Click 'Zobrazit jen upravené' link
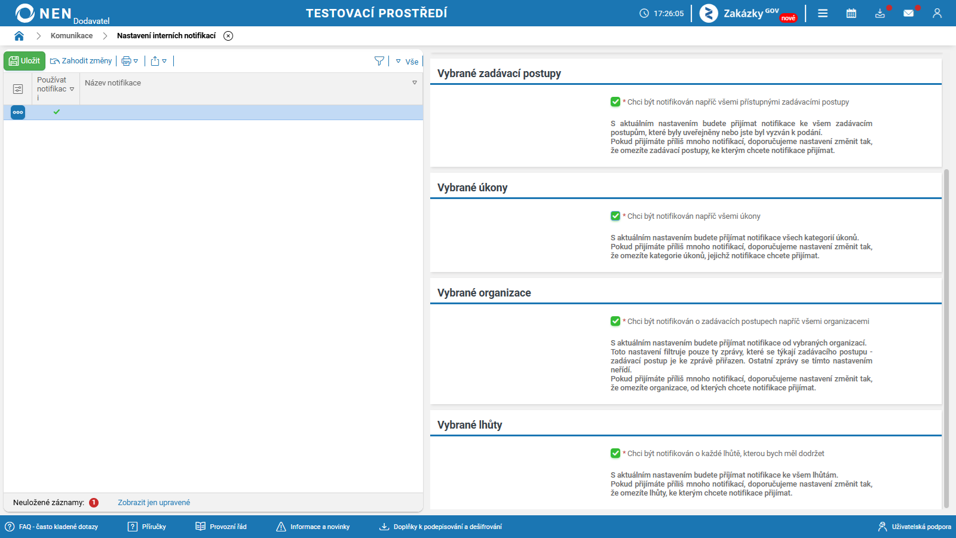This screenshot has height=538, width=956. pos(154,503)
